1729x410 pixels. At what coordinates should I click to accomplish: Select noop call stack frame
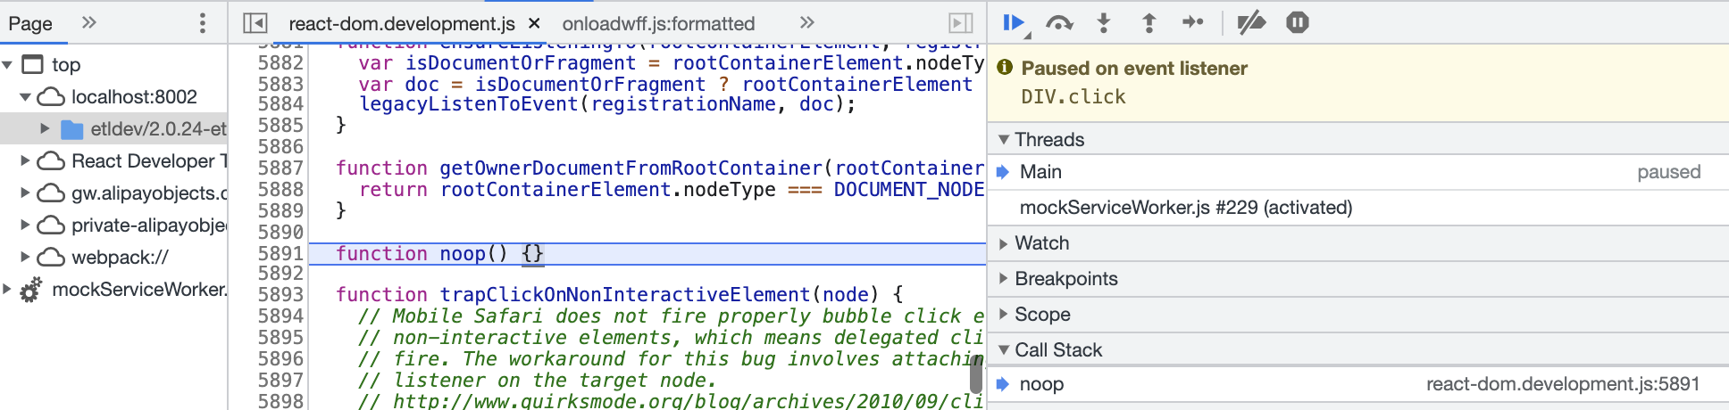[1357, 384]
